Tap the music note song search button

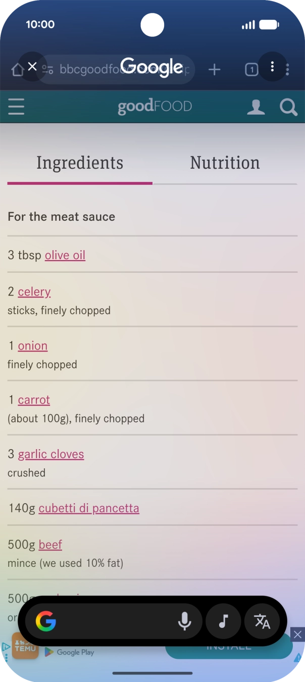[223, 621]
